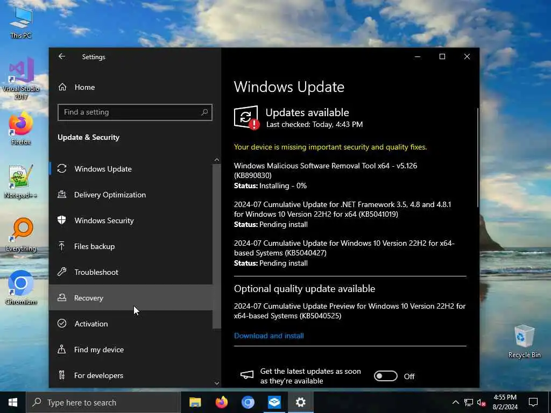Select the Notepad++ desktop shortcut
551x413 pixels.
20,182
